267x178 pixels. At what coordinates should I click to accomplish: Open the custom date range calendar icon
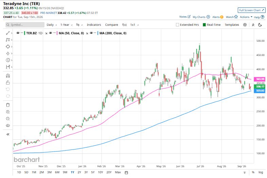pos(126,173)
